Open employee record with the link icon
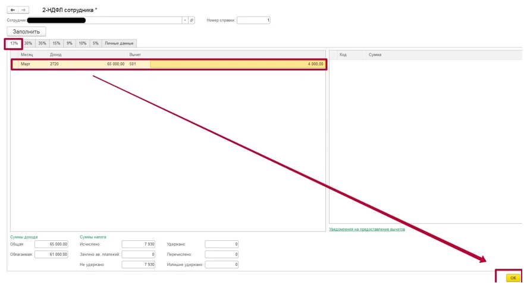 pyautogui.click(x=192, y=20)
